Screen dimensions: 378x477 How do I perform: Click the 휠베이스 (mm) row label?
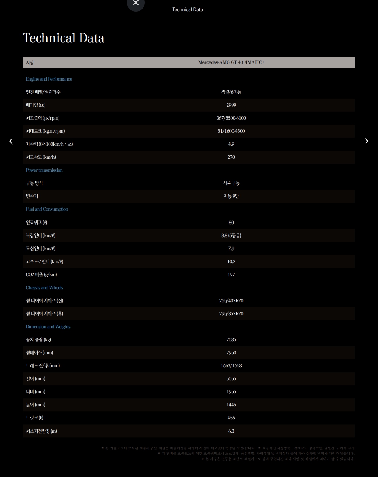39,353
